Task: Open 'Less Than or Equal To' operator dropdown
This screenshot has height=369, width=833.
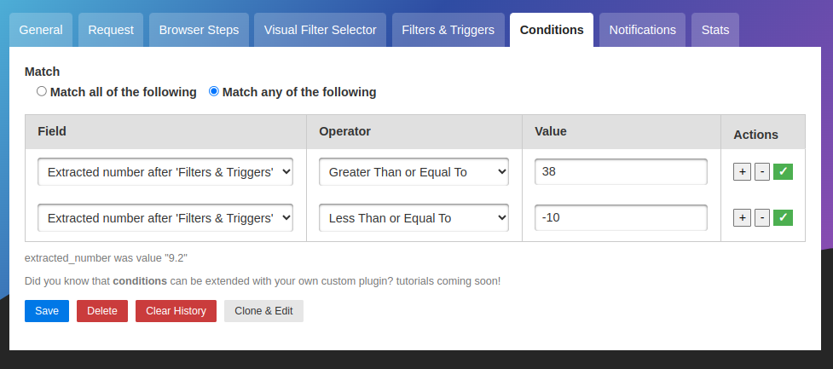Action: [x=414, y=217]
